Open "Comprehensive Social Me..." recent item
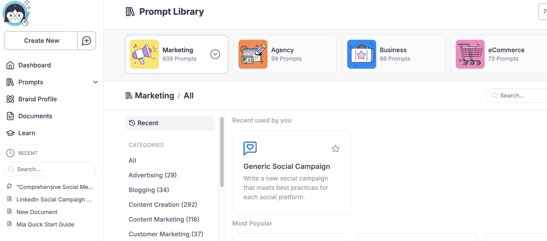 (x=55, y=187)
